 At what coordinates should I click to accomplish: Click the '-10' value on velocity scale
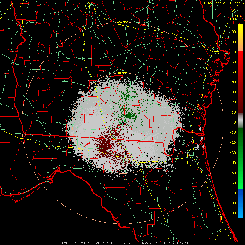[233, 133]
